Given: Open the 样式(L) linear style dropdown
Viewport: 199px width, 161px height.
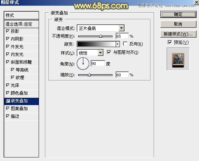Looking at the screenshot, I should 101,53.
